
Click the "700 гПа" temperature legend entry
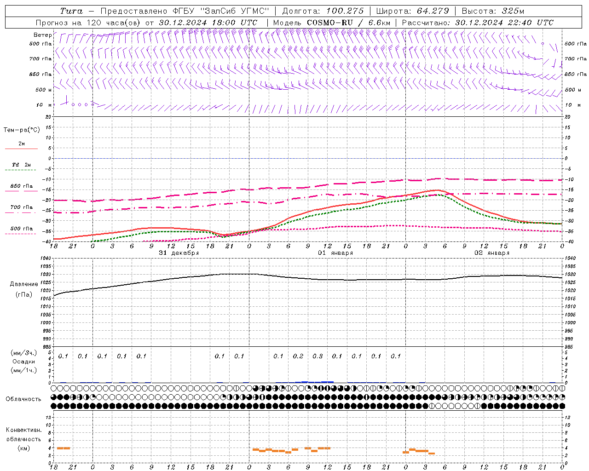22,207
